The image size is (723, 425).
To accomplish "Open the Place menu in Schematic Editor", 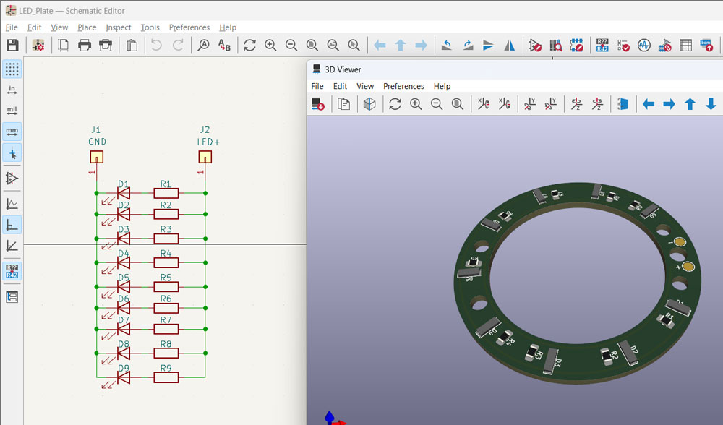I will pyautogui.click(x=87, y=27).
